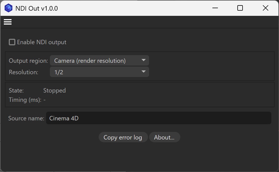
Task: Enable NDI output checkbox
Action: (12, 42)
